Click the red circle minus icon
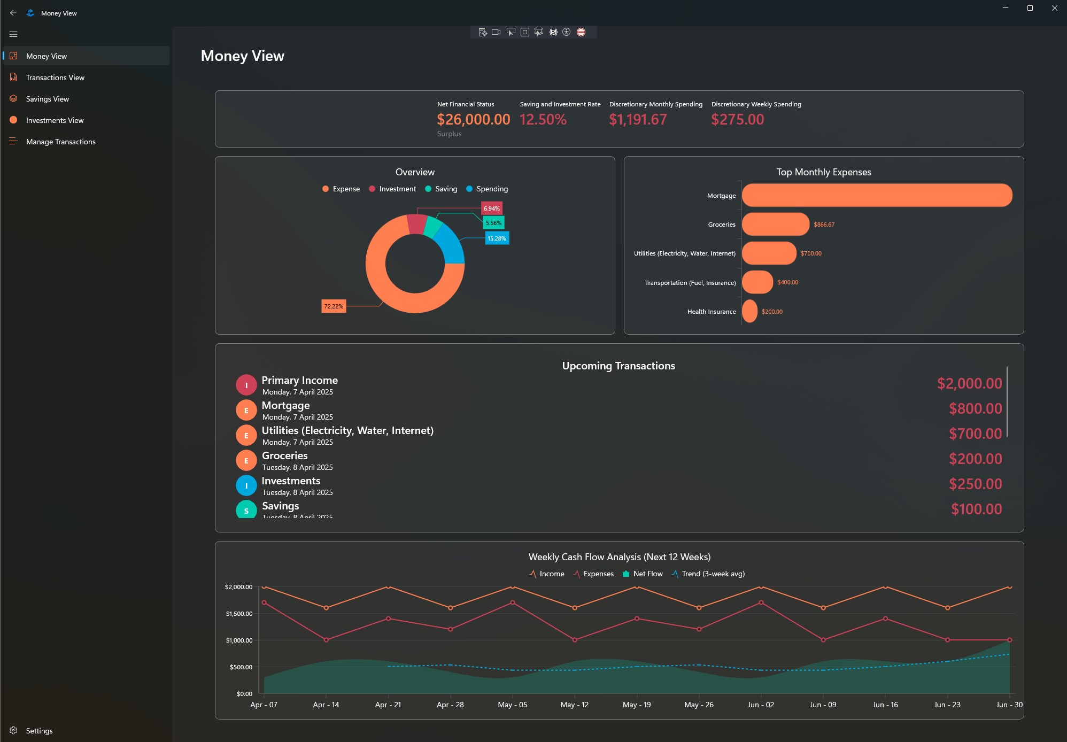 [x=581, y=32]
